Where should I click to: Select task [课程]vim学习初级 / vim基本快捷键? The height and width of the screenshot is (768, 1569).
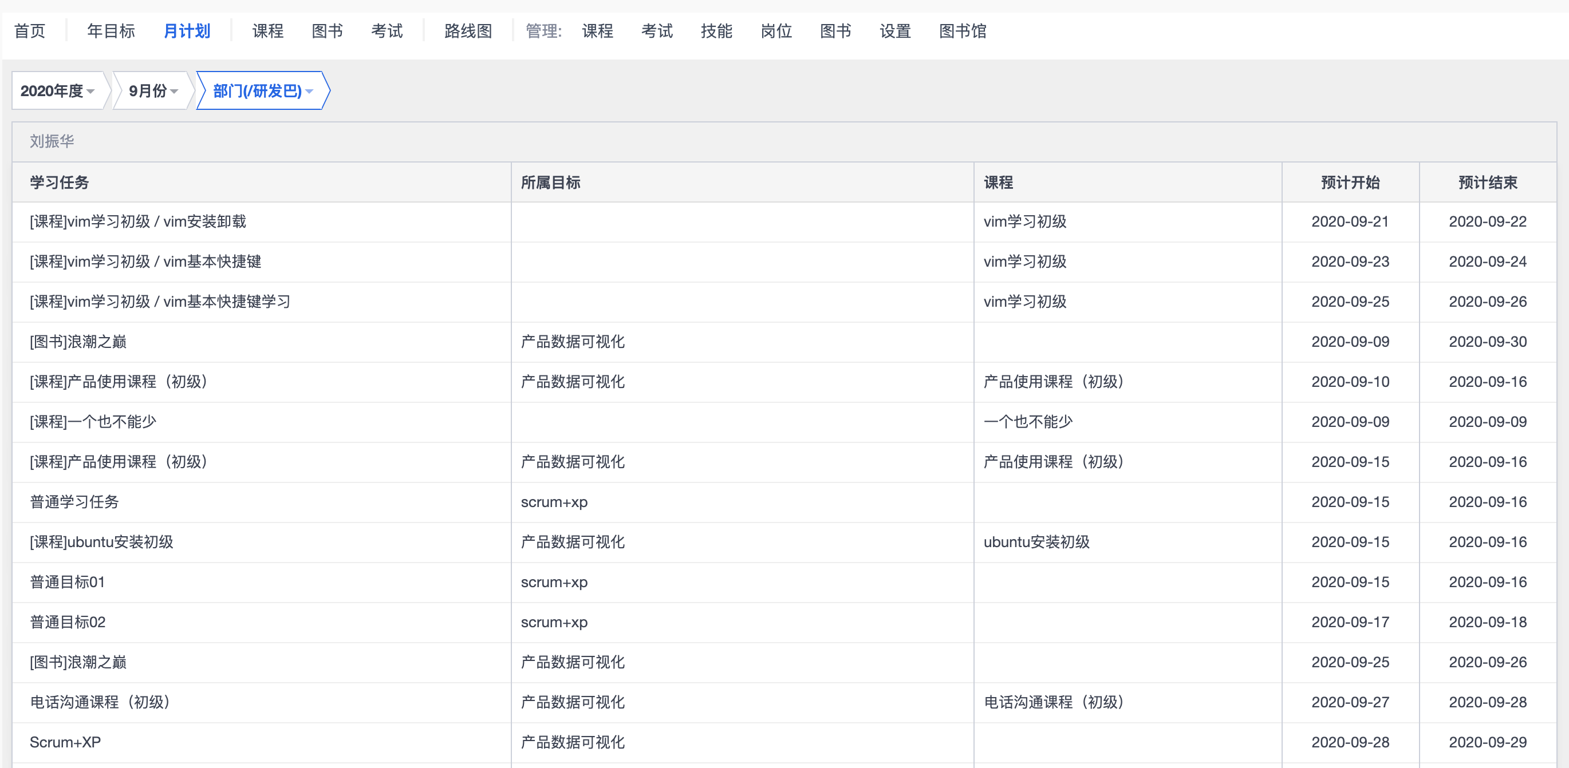[x=145, y=262]
